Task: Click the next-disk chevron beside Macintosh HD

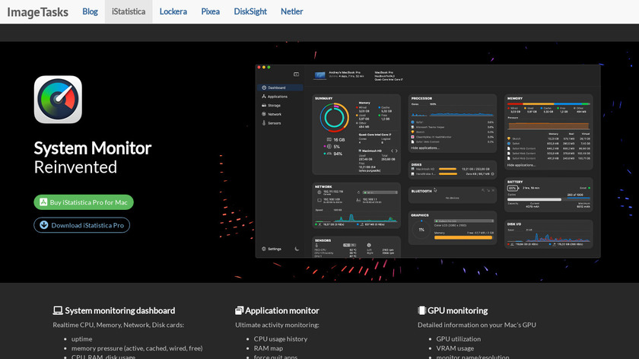Action: point(397,150)
